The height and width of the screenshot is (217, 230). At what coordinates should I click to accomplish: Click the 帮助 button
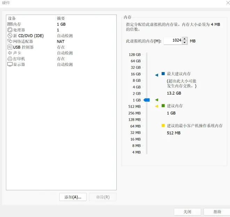click(x=217, y=212)
